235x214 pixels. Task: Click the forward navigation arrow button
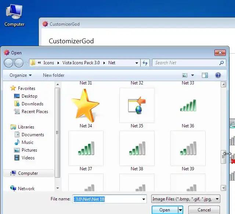[19, 63]
